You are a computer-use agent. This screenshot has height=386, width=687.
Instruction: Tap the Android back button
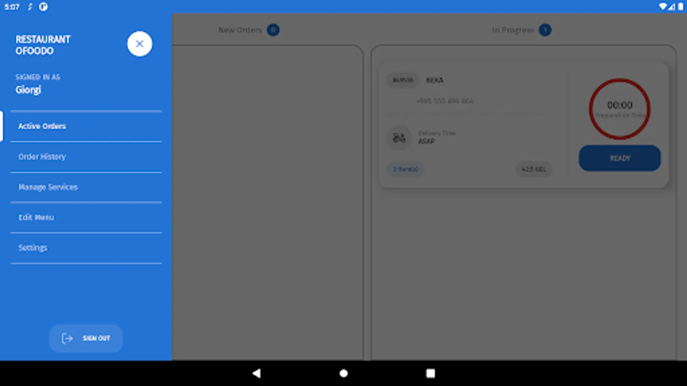[256, 373]
